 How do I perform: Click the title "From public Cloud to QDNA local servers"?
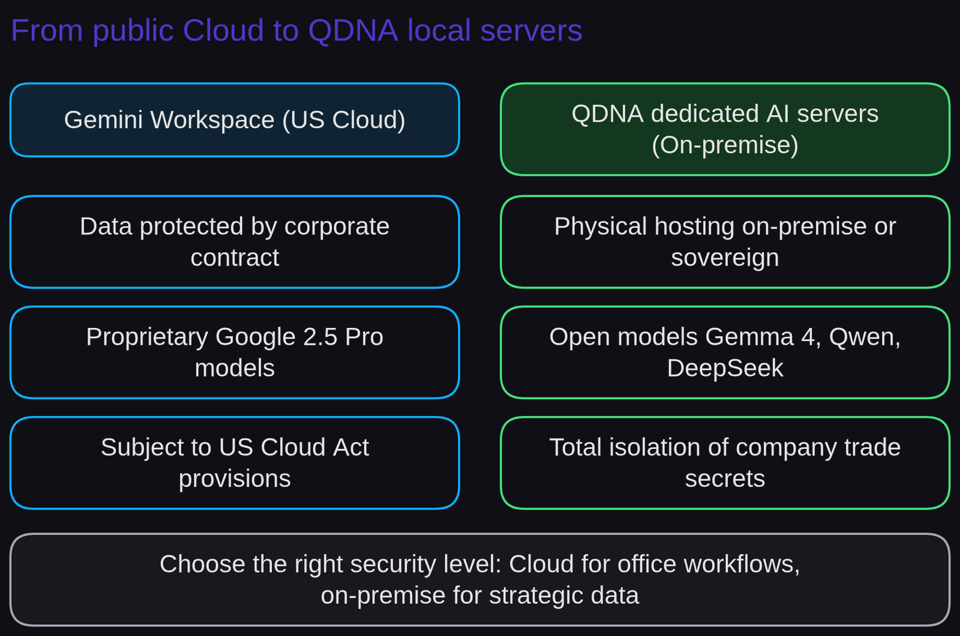(x=296, y=31)
